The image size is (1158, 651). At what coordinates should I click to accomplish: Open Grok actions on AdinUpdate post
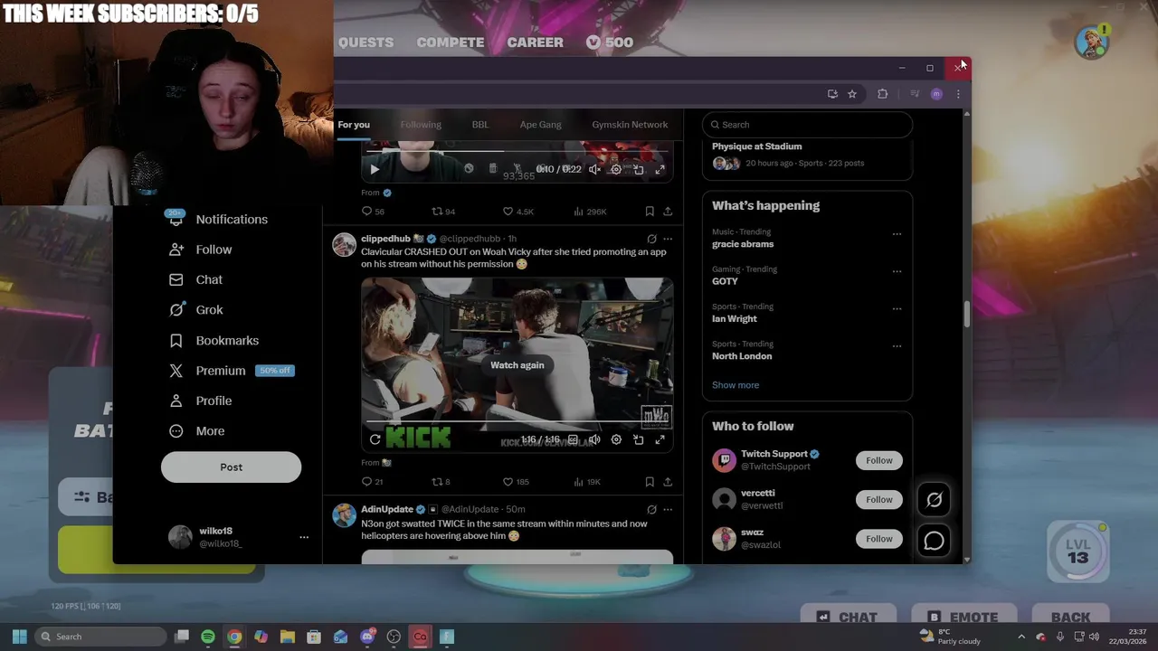(651, 510)
